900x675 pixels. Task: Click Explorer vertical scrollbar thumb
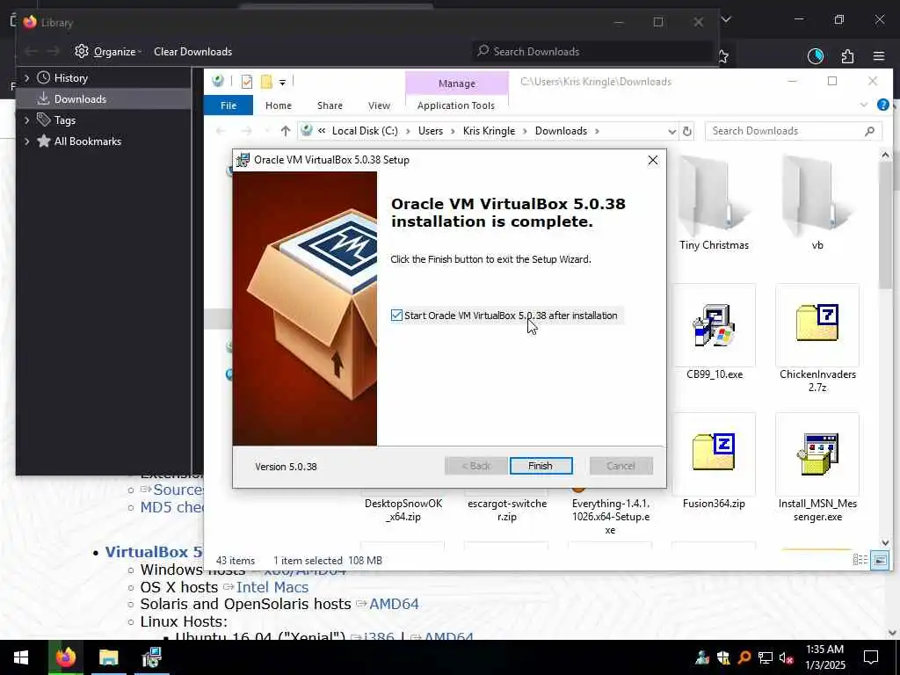point(885,225)
